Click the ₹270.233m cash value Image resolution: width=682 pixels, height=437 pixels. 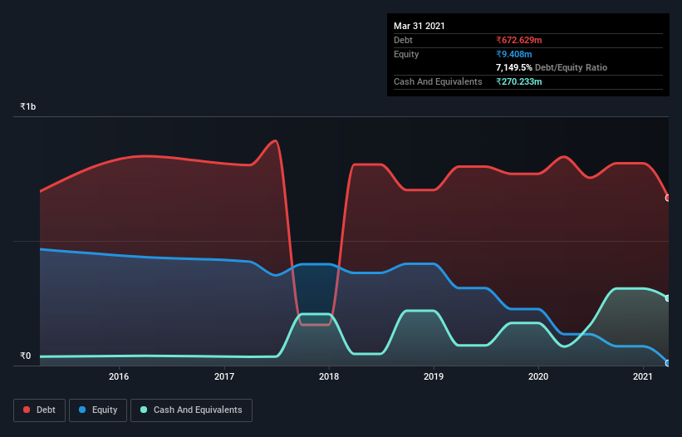pyautogui.click(x=519, y=81)
